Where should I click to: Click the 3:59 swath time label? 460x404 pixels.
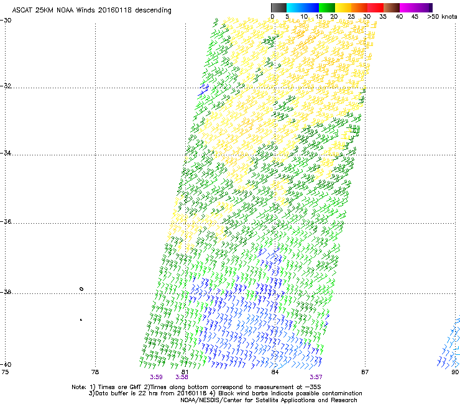click(157, 377)
